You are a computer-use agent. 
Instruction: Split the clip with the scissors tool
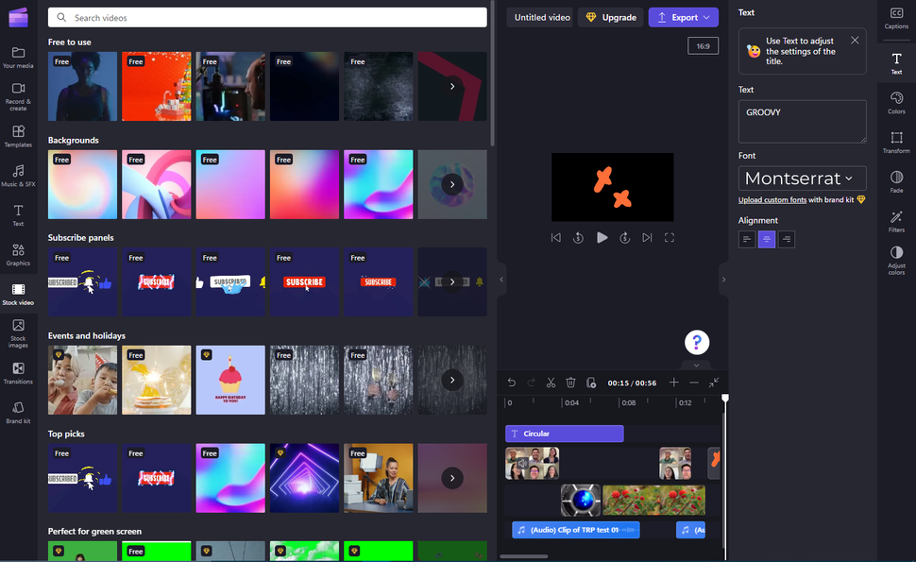(x=551, y=382)
